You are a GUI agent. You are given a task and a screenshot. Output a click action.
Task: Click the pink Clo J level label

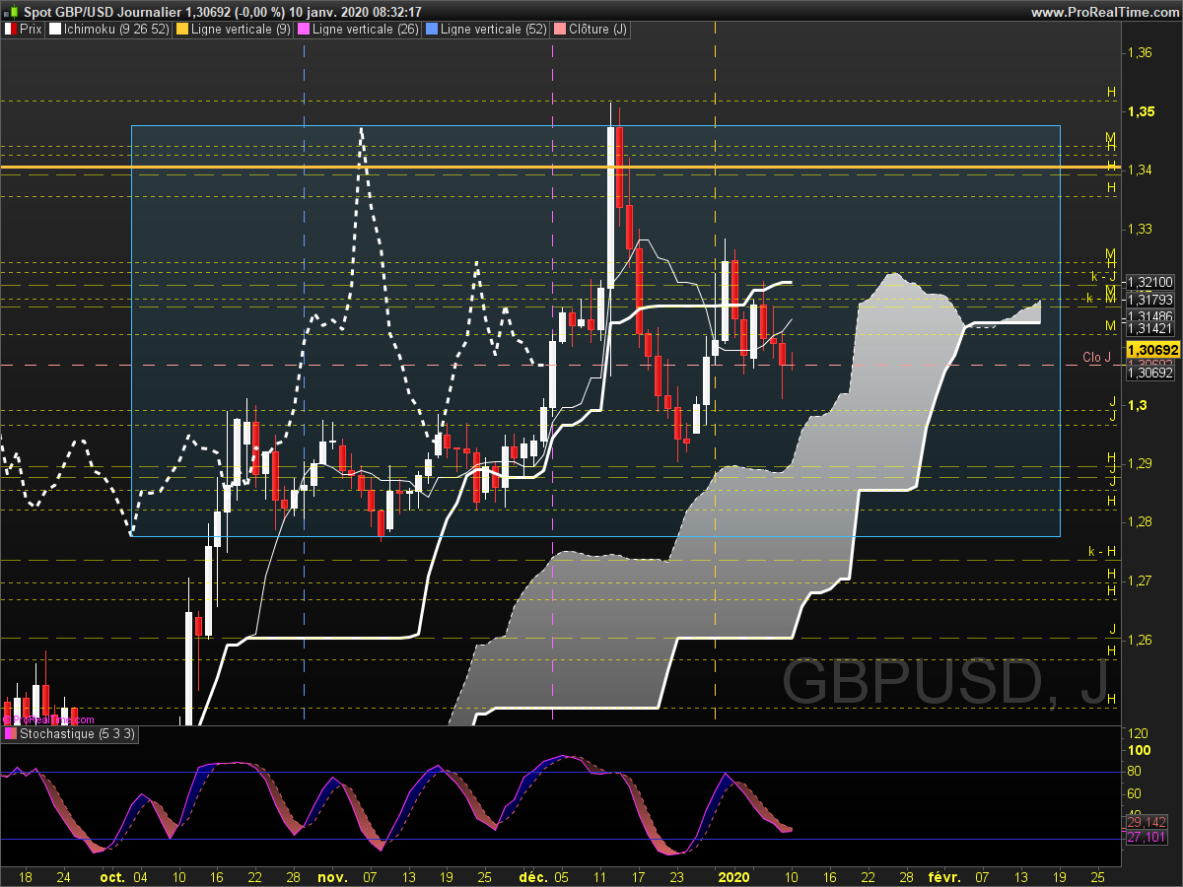1096,358
